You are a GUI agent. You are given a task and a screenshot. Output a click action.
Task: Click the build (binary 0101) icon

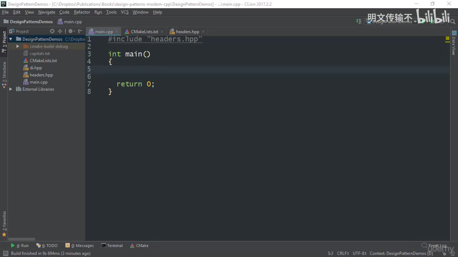pos(359,21)
